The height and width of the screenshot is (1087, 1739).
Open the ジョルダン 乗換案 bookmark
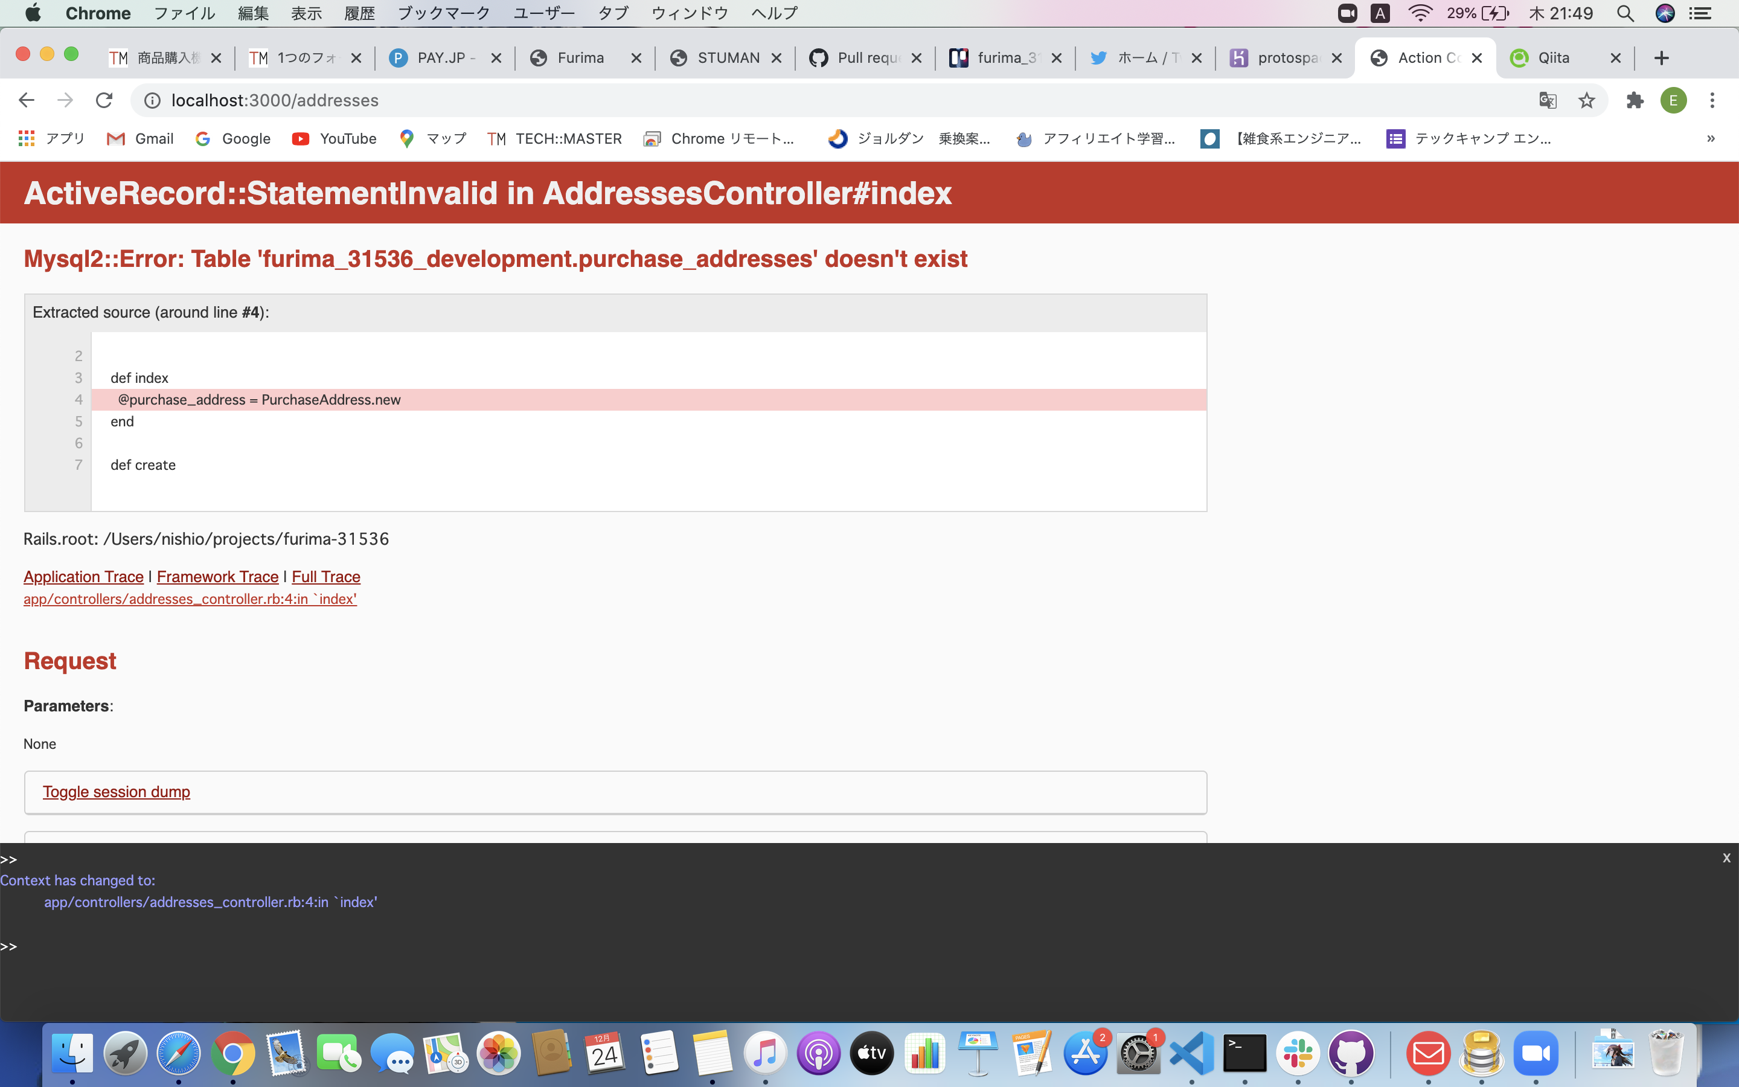(x=909, y=138)
